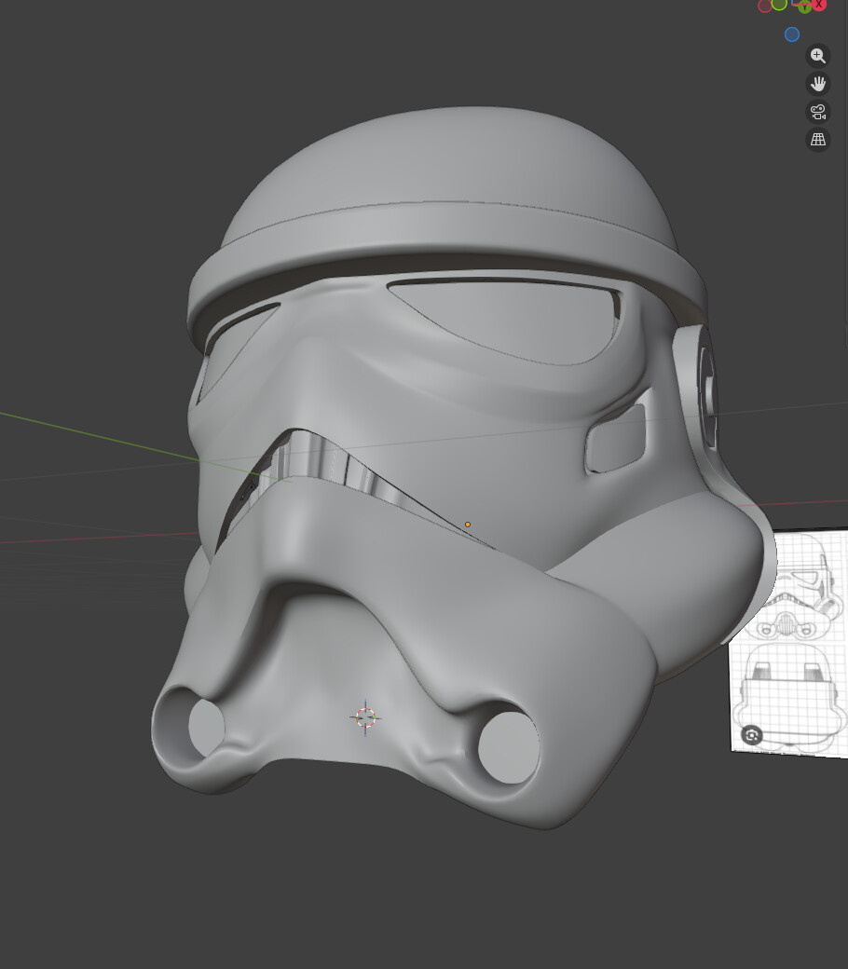848x969 pixels.
Task: Click the zoom magnifier viewport icon
Action: pyautogui.click(x=817, y=56)
